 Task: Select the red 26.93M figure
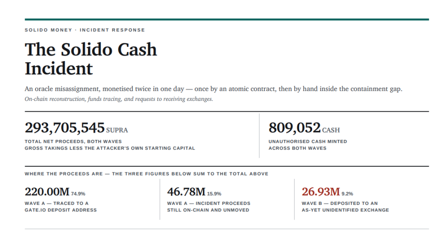coord(320,192)
